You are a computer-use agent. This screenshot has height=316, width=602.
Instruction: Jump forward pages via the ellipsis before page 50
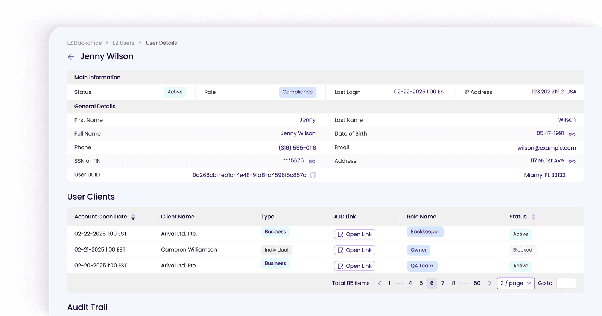[464, 284]
